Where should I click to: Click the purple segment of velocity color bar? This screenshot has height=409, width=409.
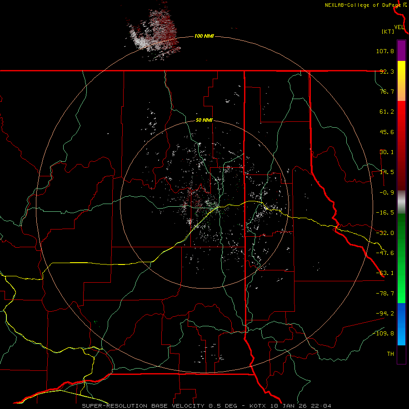coord(401,50)
